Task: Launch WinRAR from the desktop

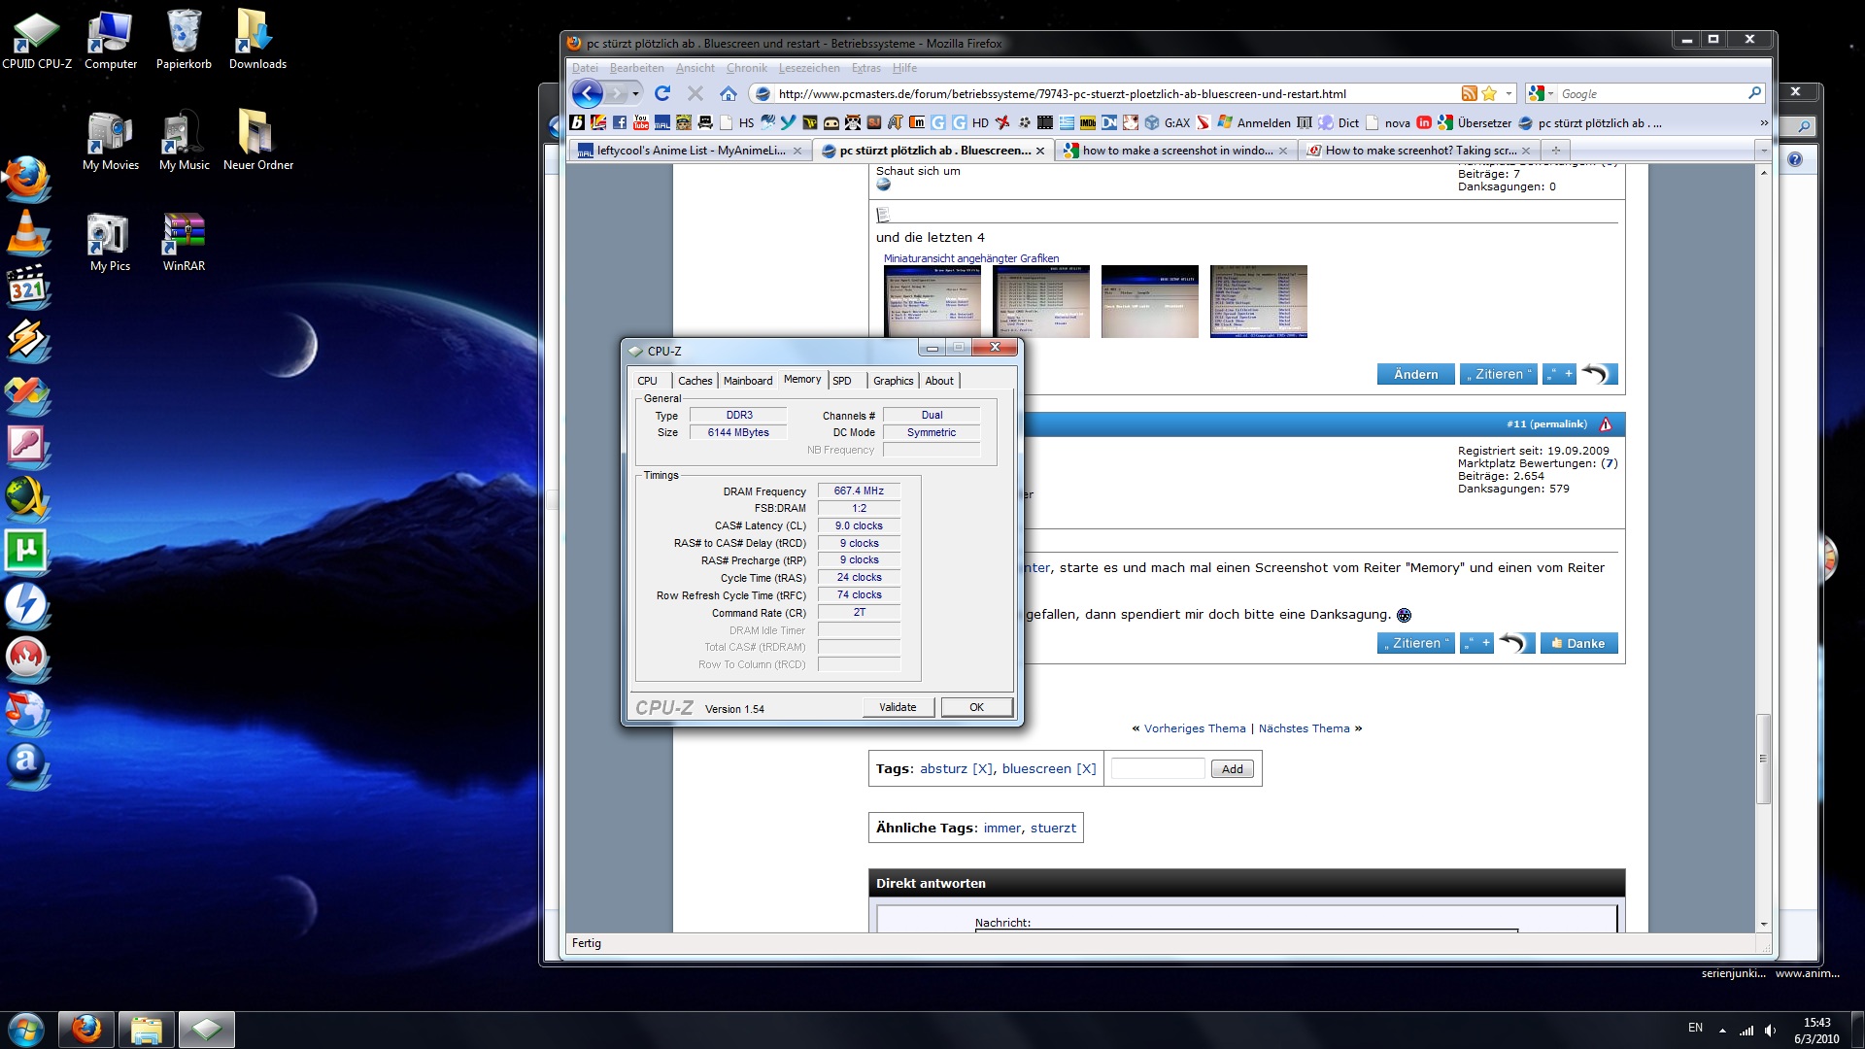Action: click(184, 242)
